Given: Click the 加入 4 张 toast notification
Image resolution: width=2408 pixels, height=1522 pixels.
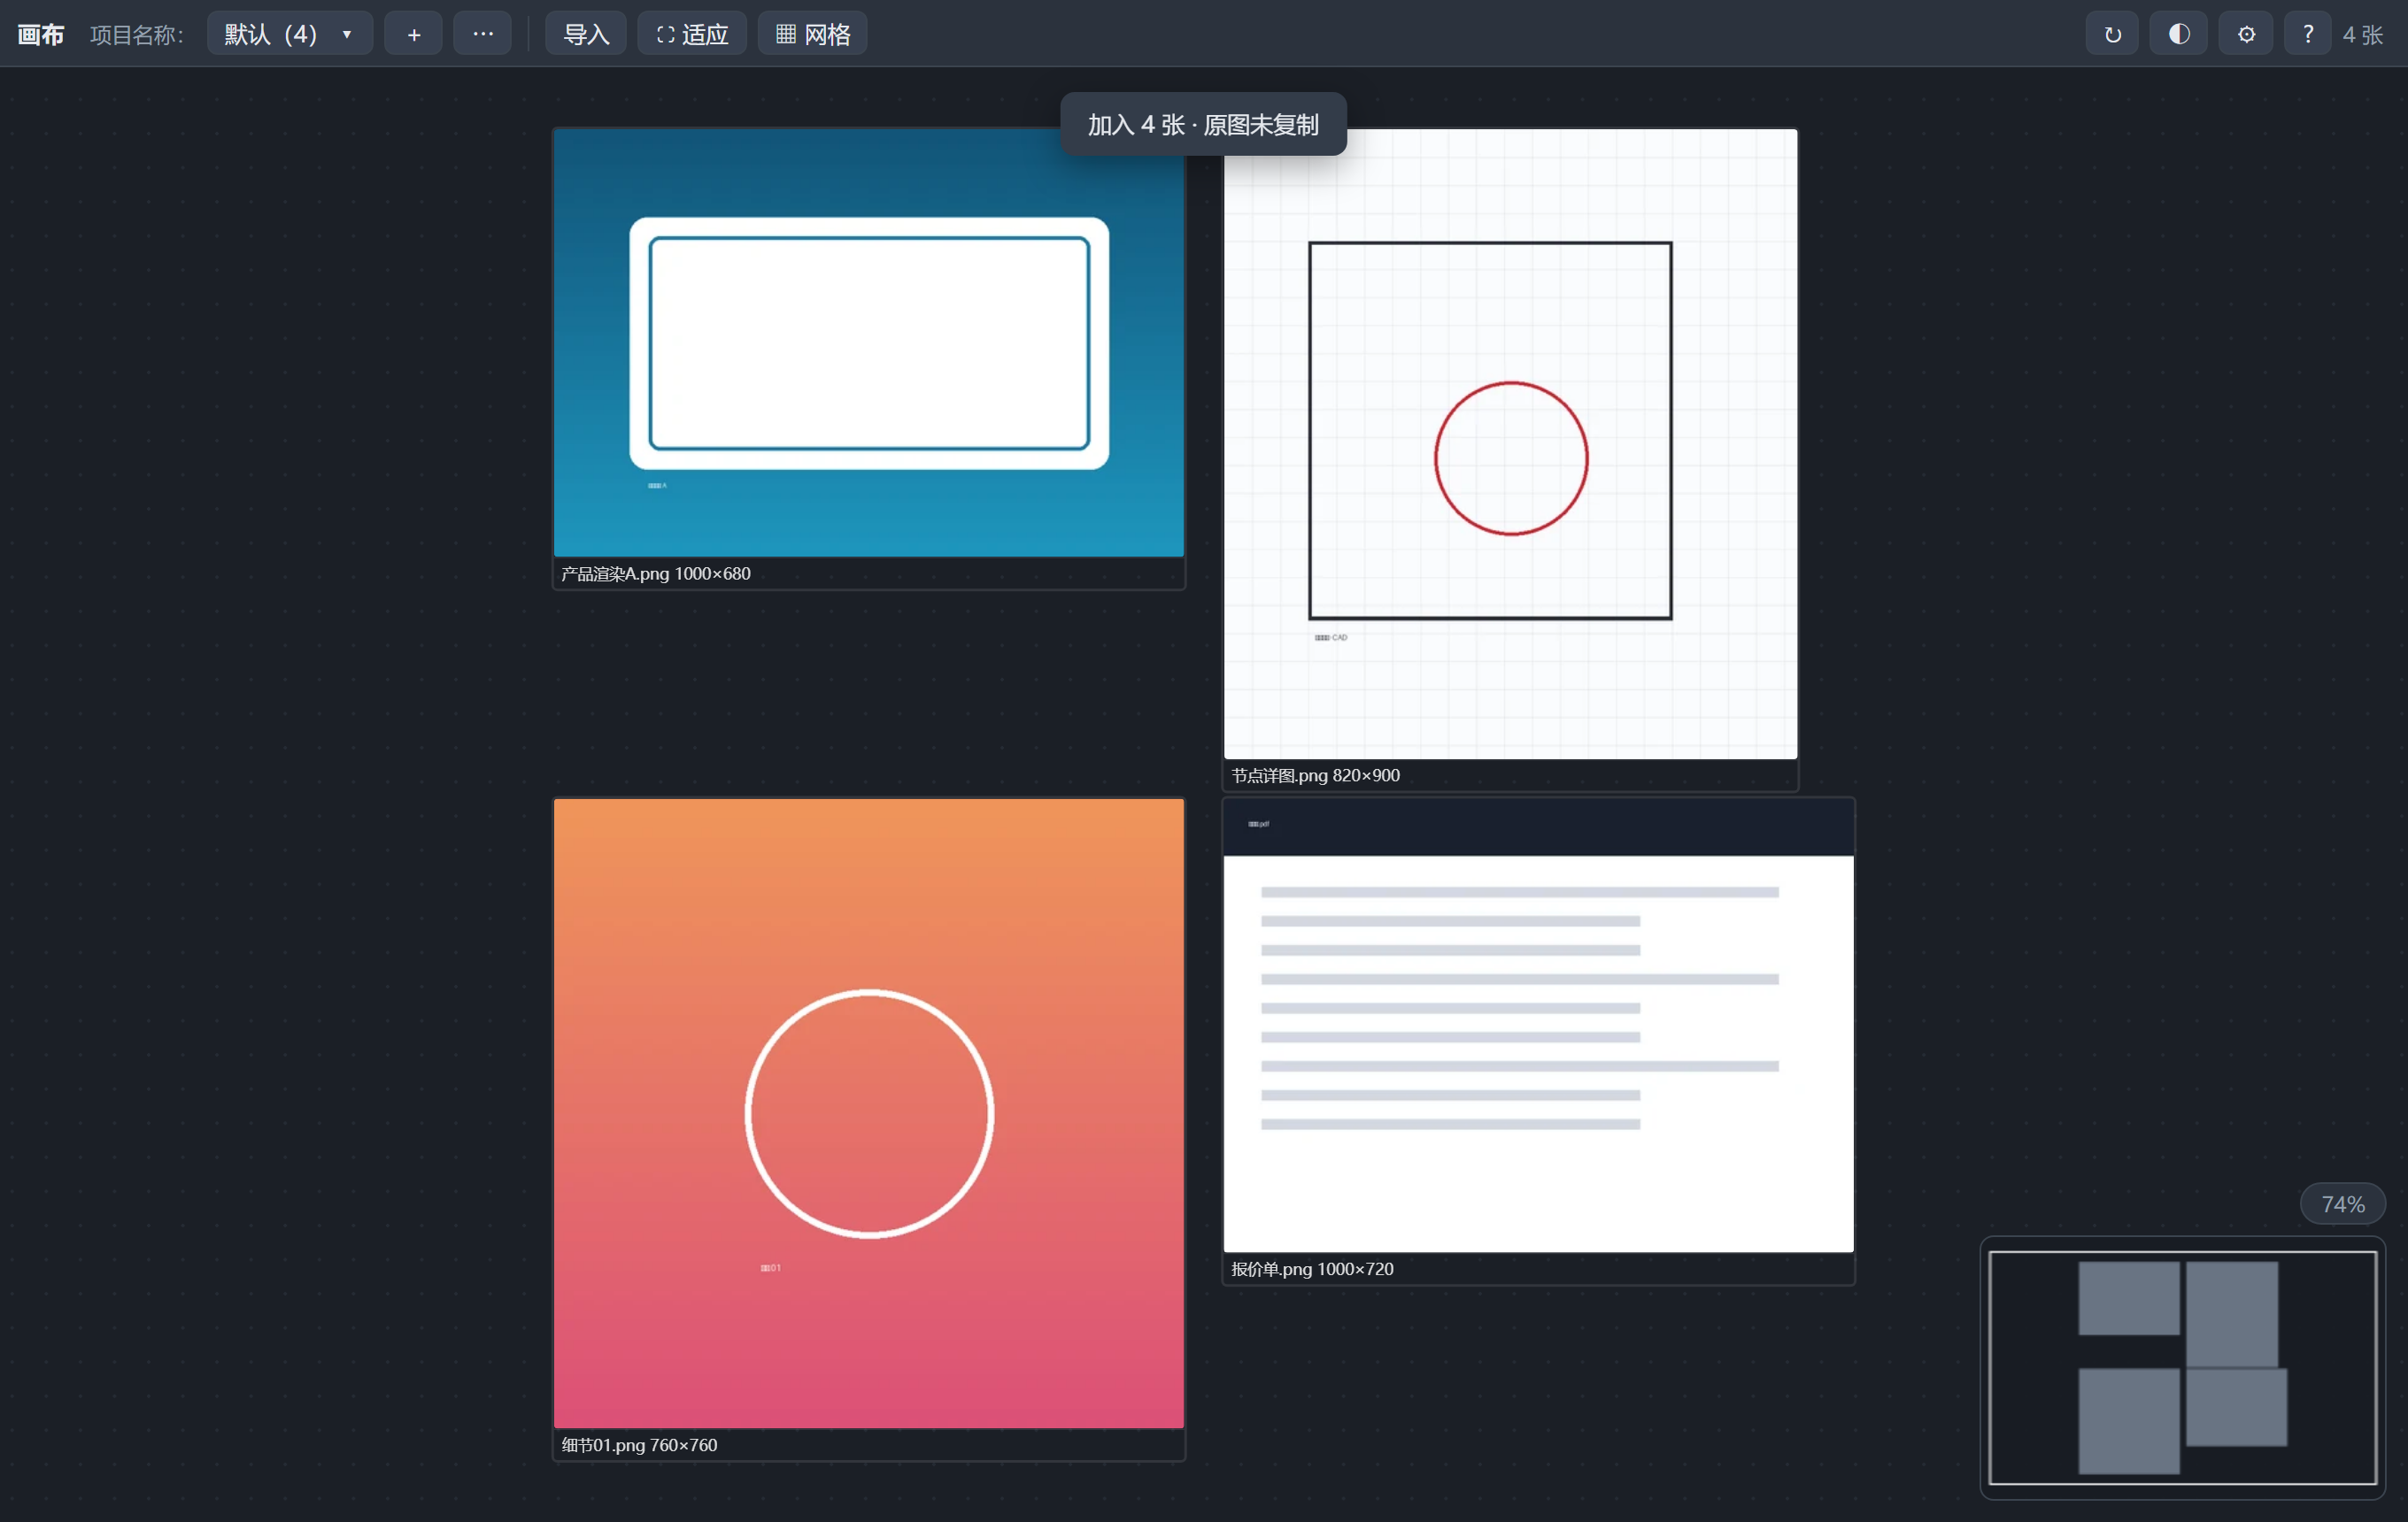Looking at the screenshot, I should [x=1203, y=124].
